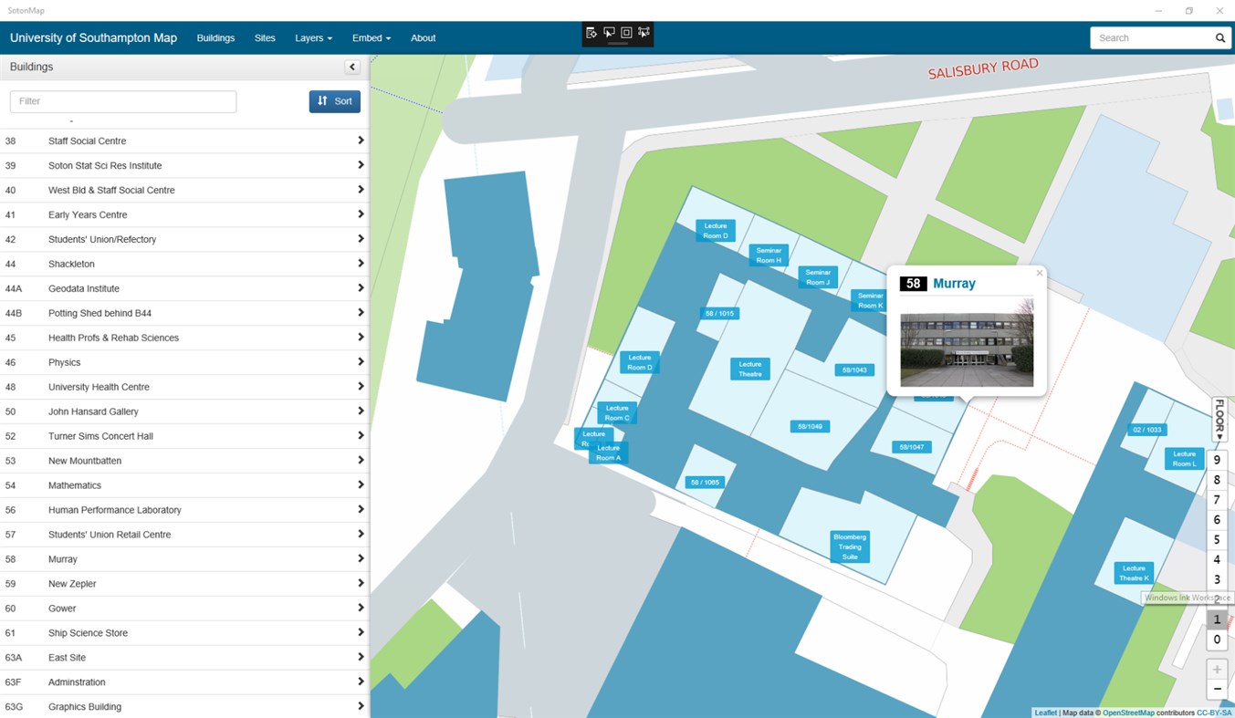Switch to floor 0 on the floor selector
1235x718 pixels.
[x=1216, y=640]
